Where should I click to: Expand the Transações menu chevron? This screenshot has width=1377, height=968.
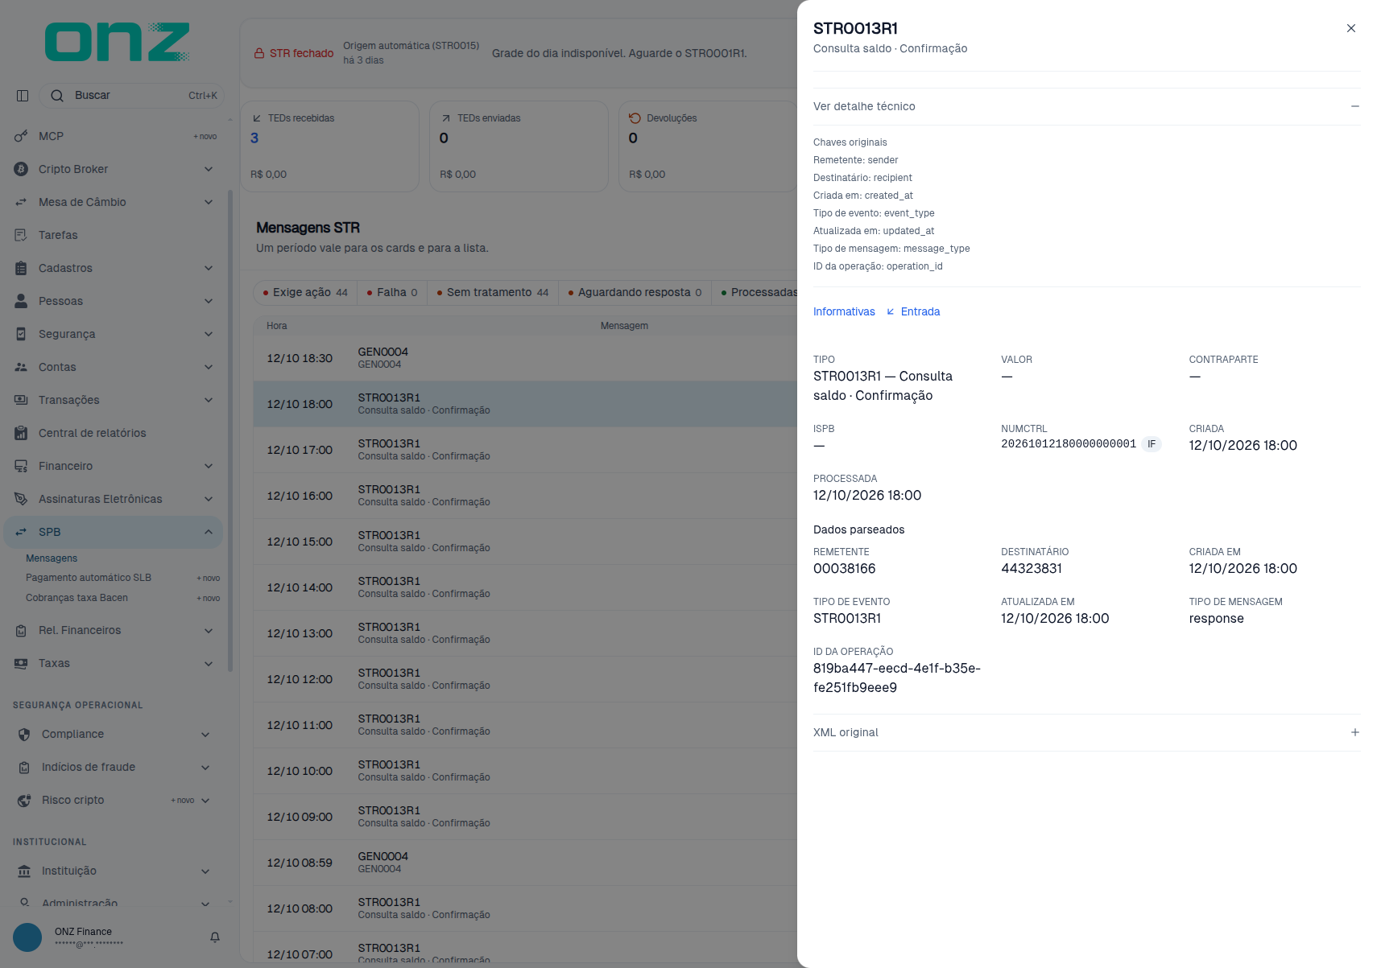click(209, 401)
